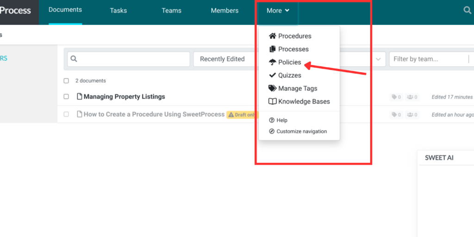Expand the filter dropdown chevron left of Filter by team

(378, 59)
